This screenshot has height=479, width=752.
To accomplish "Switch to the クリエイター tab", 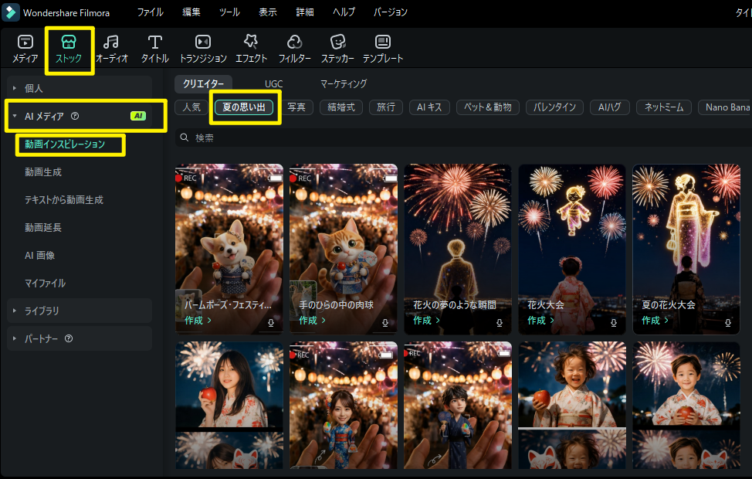I will tap(203, 83).
